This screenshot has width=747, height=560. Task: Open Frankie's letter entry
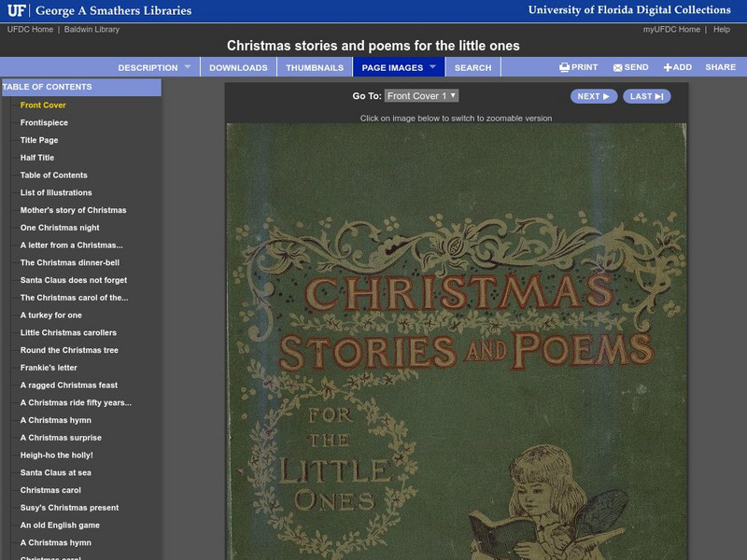tap(49, 368)
